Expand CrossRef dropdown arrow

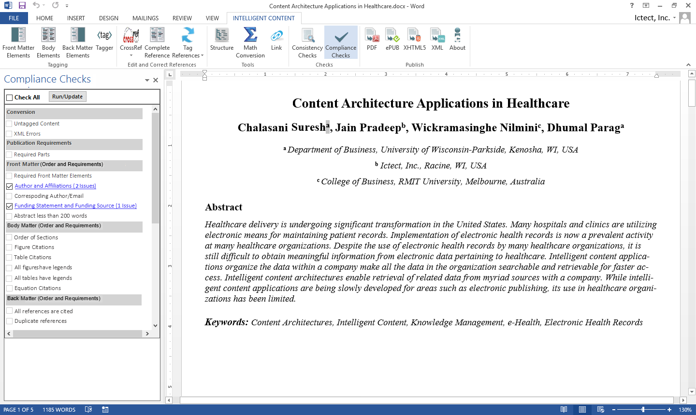[131, 55]
